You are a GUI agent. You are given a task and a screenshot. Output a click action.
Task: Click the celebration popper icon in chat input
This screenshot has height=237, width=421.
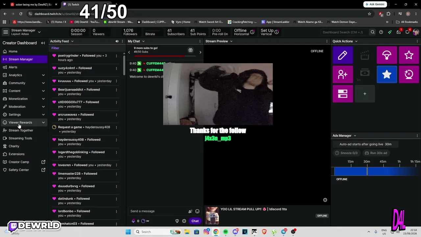click(190, 211)
